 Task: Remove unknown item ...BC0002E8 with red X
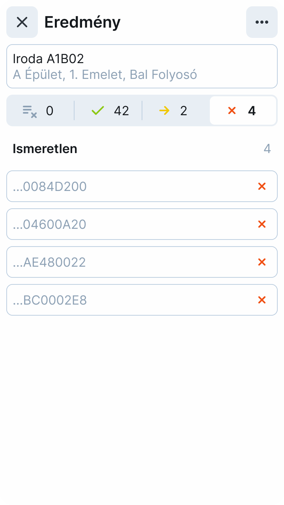262,300
